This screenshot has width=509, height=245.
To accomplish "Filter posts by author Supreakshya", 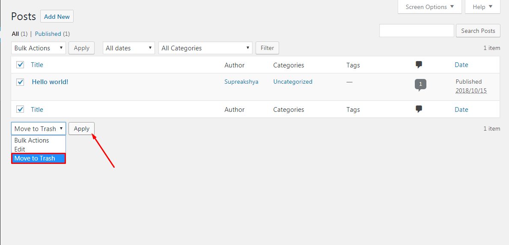I will [241, 82].
